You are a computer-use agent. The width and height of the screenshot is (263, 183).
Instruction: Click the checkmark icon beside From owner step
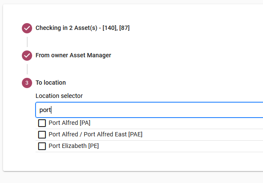(27, 56)
